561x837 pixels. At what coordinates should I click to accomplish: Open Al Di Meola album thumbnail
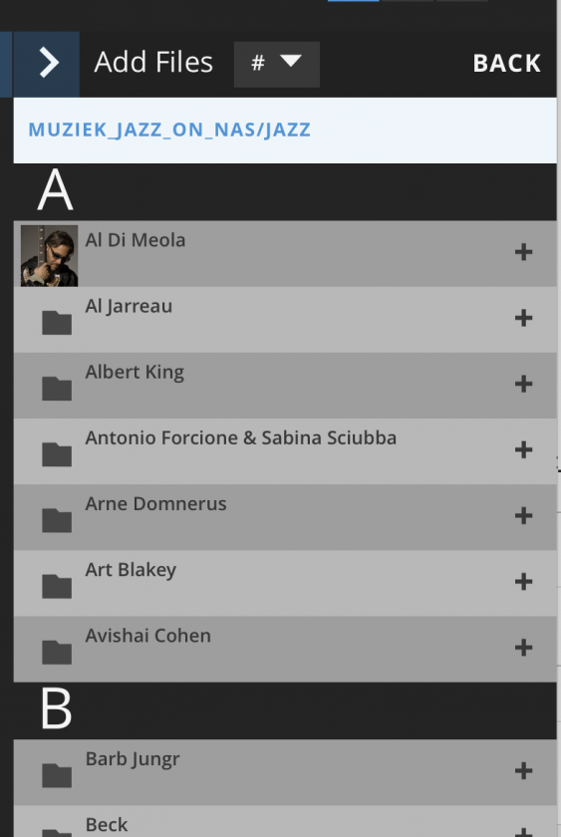49,256
